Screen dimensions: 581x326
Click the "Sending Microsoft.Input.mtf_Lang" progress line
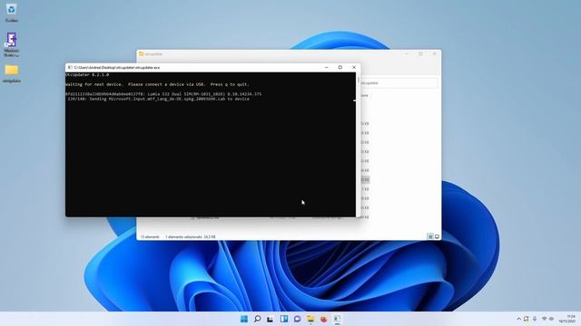(158, 99)
